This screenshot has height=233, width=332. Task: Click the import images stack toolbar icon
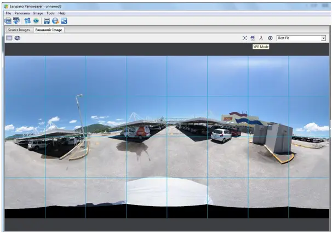click(x=16, y=21)
